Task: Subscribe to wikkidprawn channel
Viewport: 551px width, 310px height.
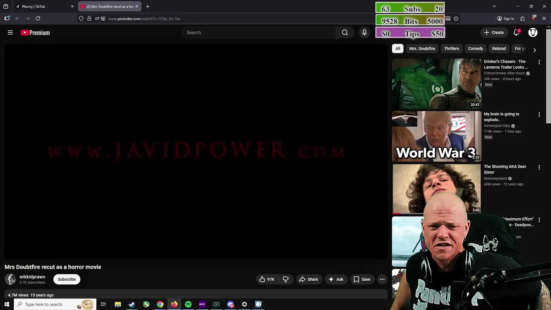Action: [x=67, y=279]
